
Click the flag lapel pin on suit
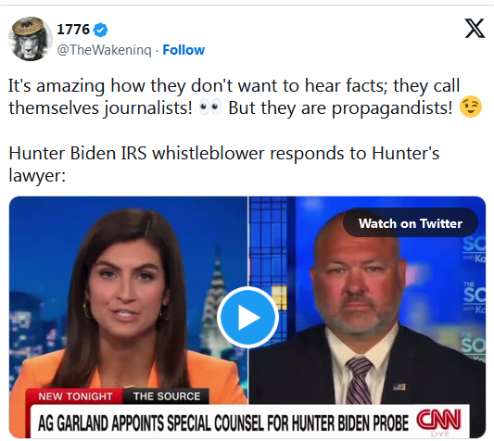click(x=399, y=386)
